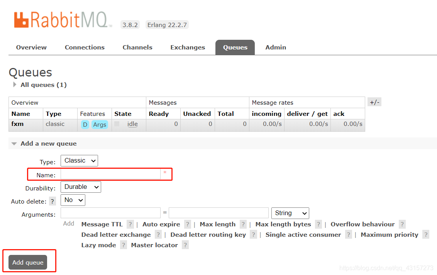Insert Maximum priority argument

[x=390, y=234]
